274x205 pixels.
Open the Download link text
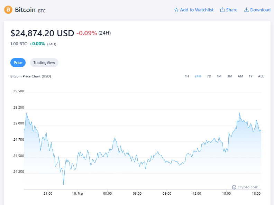[260, 10]
